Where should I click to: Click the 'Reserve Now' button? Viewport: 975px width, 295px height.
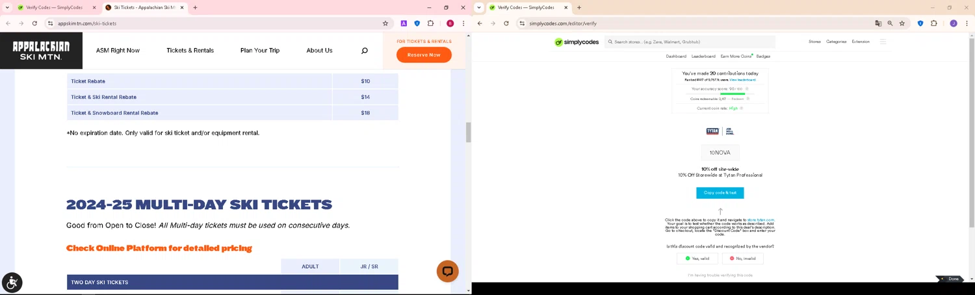424,55
